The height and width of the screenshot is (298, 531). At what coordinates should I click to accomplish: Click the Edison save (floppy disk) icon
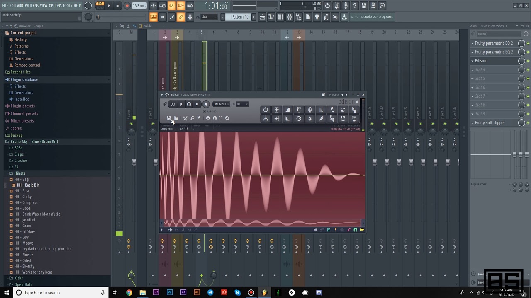pyautogui.click(x=169, y=118)
